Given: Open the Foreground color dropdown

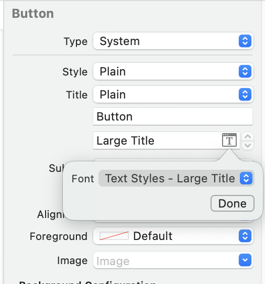Looking at the screenshot, I should (173, 236).
